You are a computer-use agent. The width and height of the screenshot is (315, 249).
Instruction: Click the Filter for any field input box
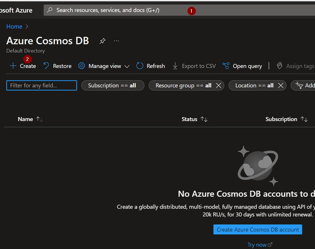(41, 85)
